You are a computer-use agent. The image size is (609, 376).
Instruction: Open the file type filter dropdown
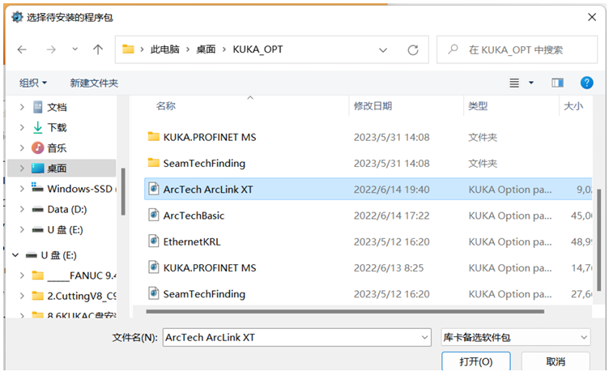(584, 337)
